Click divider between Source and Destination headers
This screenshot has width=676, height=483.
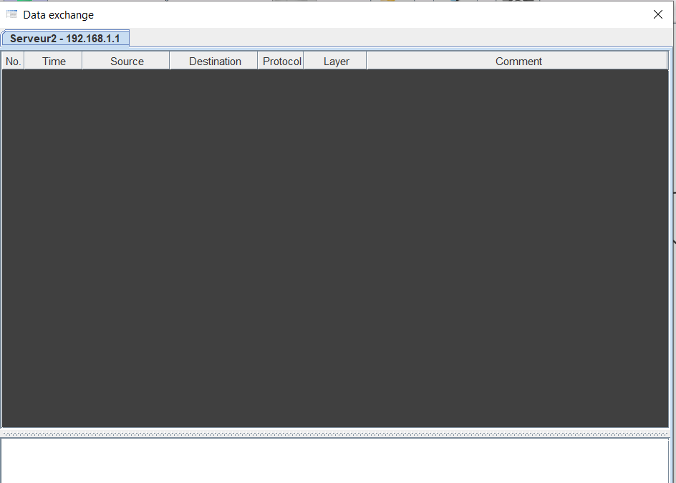170,62
